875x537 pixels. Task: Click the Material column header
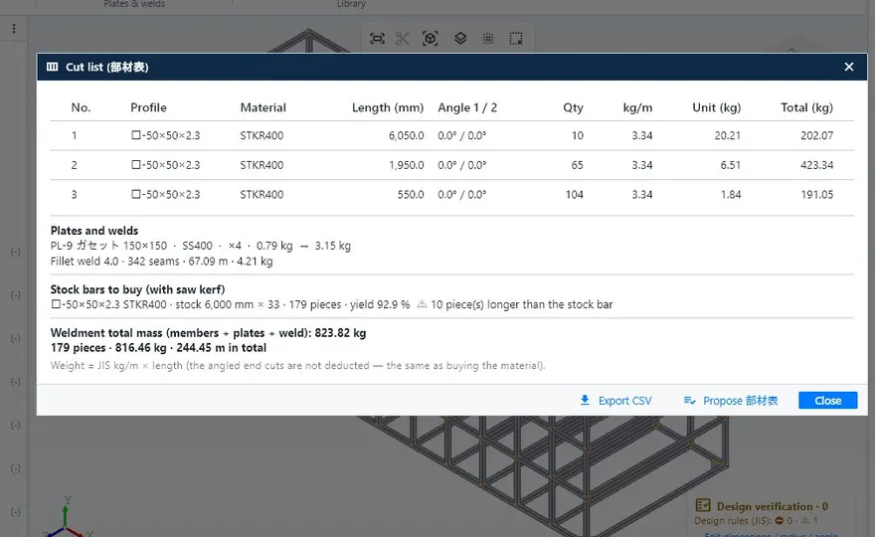[x=262, y=107]
